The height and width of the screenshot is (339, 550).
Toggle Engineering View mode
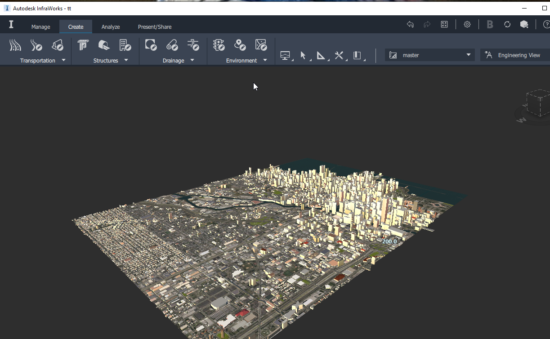click(514, 54)
